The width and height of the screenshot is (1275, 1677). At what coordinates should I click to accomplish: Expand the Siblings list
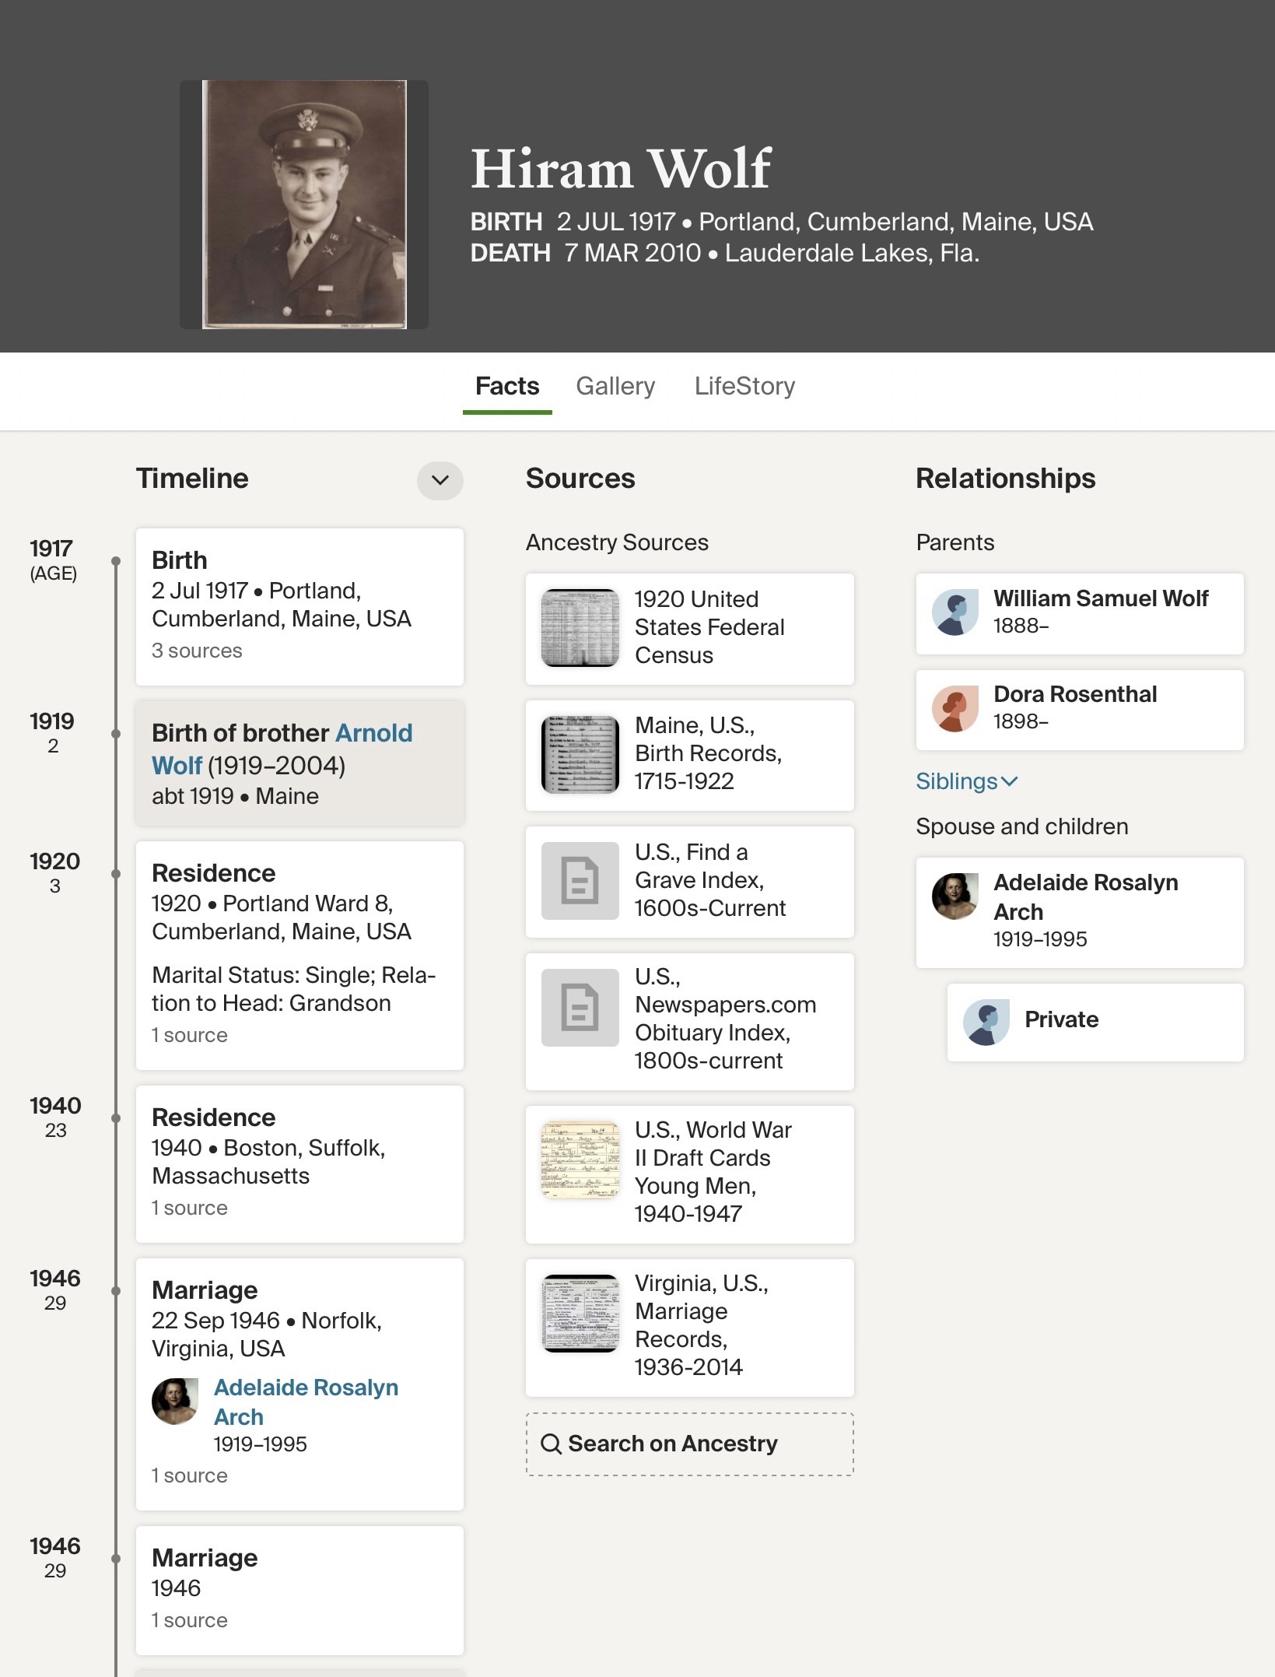[x=966, y=781]
